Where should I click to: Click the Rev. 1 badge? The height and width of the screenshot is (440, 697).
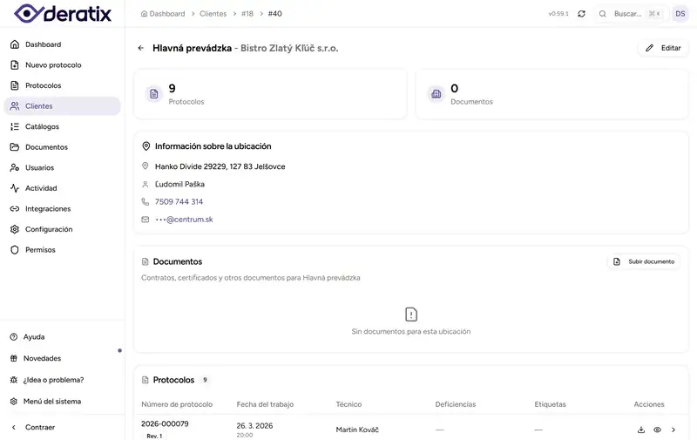coord(154,436)
